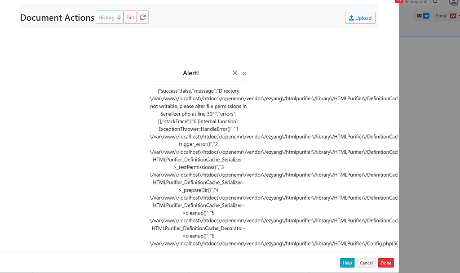Open the patient search magnifier icon
Viewport: 460px width, 273px height.
435,2
